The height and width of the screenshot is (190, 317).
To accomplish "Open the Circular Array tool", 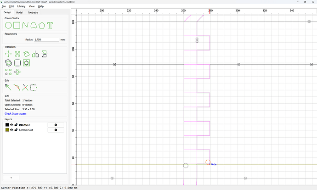I will (17, 72).
